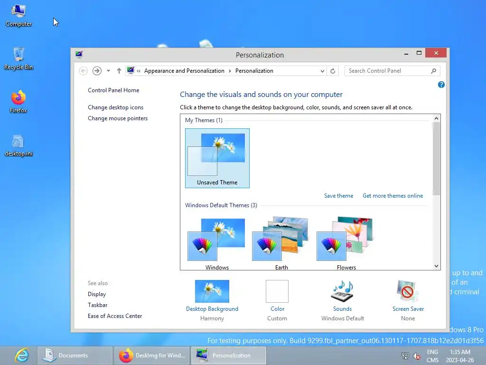Screen dimensions: 486x365
Task: Go back using the back arrow
Action: 83,71
